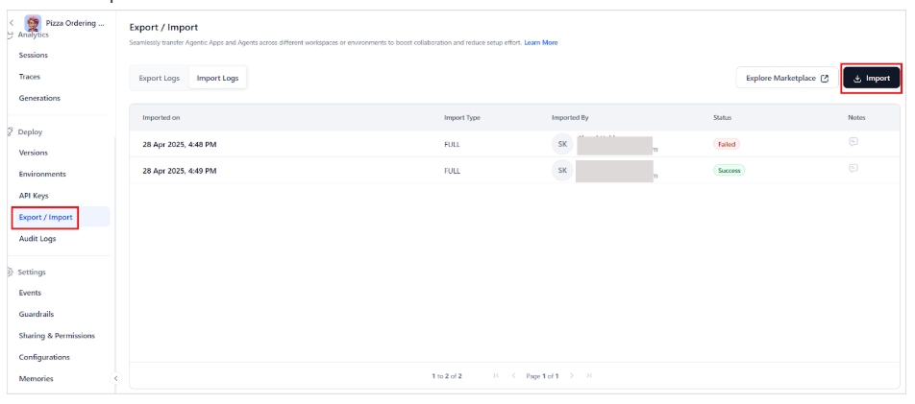Viewport: 915px width, 404px height.
Task: Go to previous page arrow
Action: tap(513, 376)
